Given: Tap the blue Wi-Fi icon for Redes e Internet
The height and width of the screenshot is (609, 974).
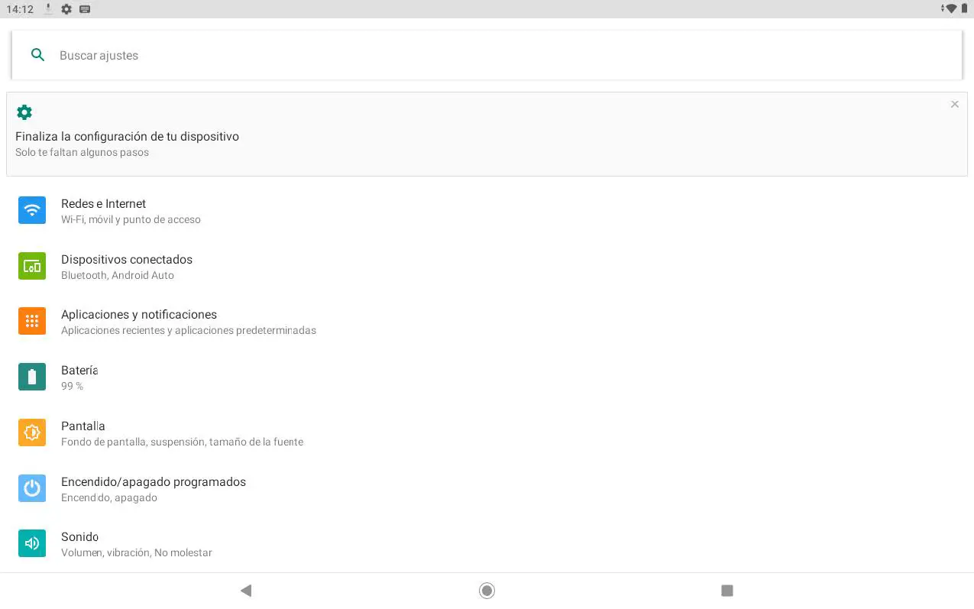Looking at the screenshot, I should (x=32, y=210).
